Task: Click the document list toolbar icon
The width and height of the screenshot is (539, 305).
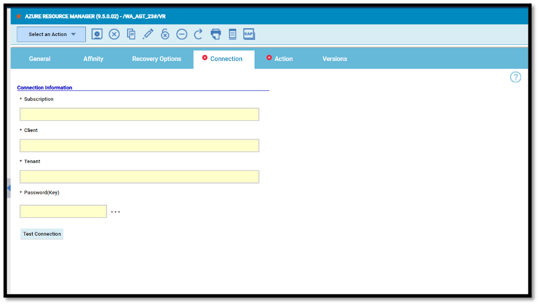Action: coord(233,34)
